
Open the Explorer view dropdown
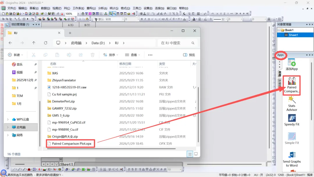tap(132, 55)
